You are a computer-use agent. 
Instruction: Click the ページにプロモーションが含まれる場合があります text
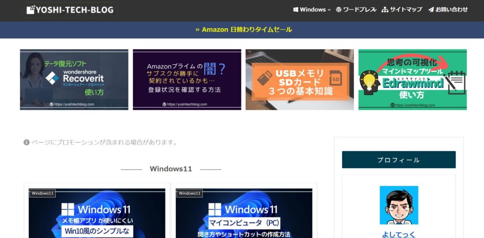coord(104,143)
